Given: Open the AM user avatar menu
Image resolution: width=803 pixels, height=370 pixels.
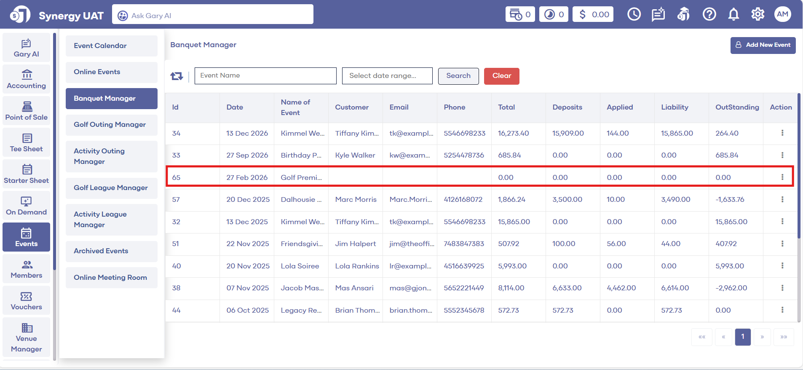Looking at the screenshot, I should pos(782,14).
